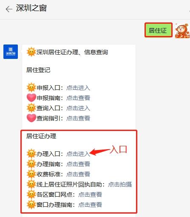The height and width of the screenshot is (217, 190).
Task: Open 办理入口 点击进入 link
Action: [x=78, y=154]
